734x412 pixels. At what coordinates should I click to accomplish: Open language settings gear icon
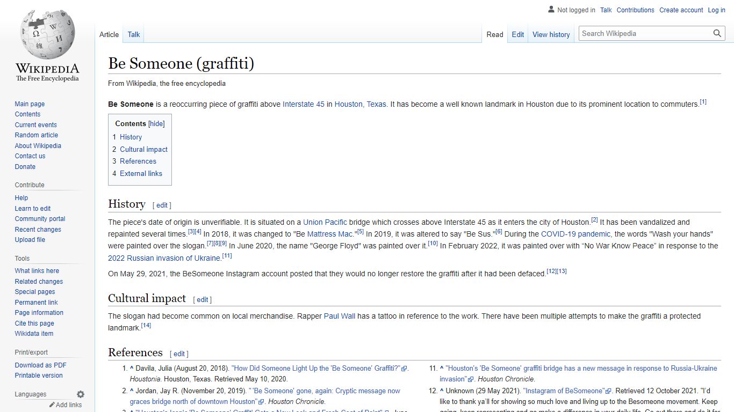pos(81,394)
